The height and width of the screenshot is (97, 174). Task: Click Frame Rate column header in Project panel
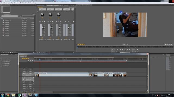pyautogui.click(x=25, y=18)
